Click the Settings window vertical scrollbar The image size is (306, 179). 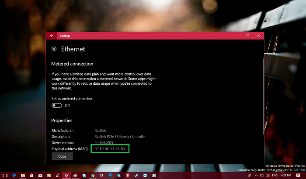[263, 96]
